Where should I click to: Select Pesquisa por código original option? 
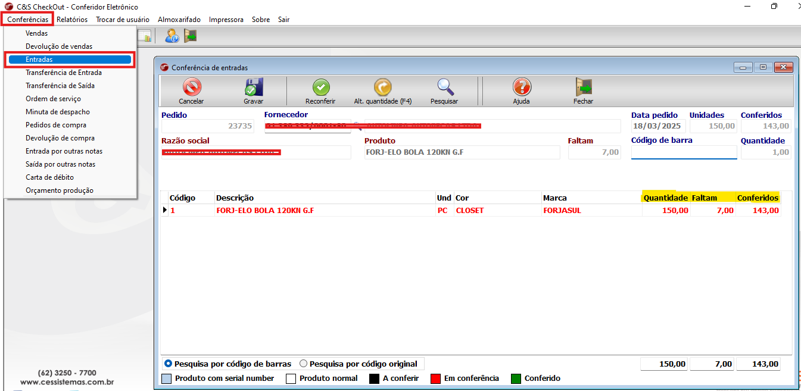click(304, 364)
